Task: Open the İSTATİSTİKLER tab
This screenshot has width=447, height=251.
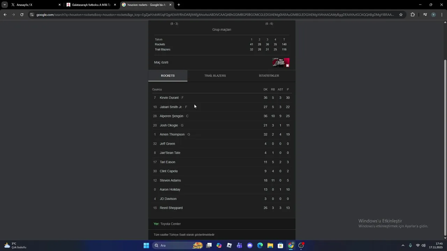Action: coord(269,76)
